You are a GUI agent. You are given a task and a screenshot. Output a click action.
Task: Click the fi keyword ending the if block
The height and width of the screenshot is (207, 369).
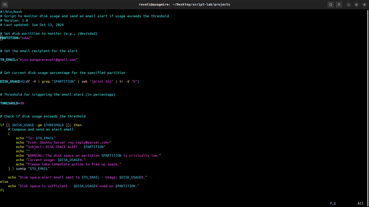click(2, 190)
